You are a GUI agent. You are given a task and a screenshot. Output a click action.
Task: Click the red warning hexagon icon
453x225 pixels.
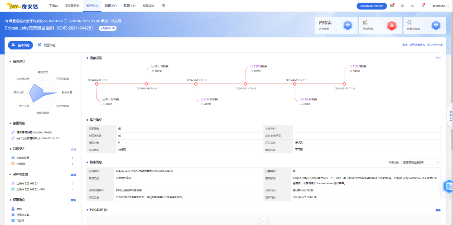click(x=392, y=25)
